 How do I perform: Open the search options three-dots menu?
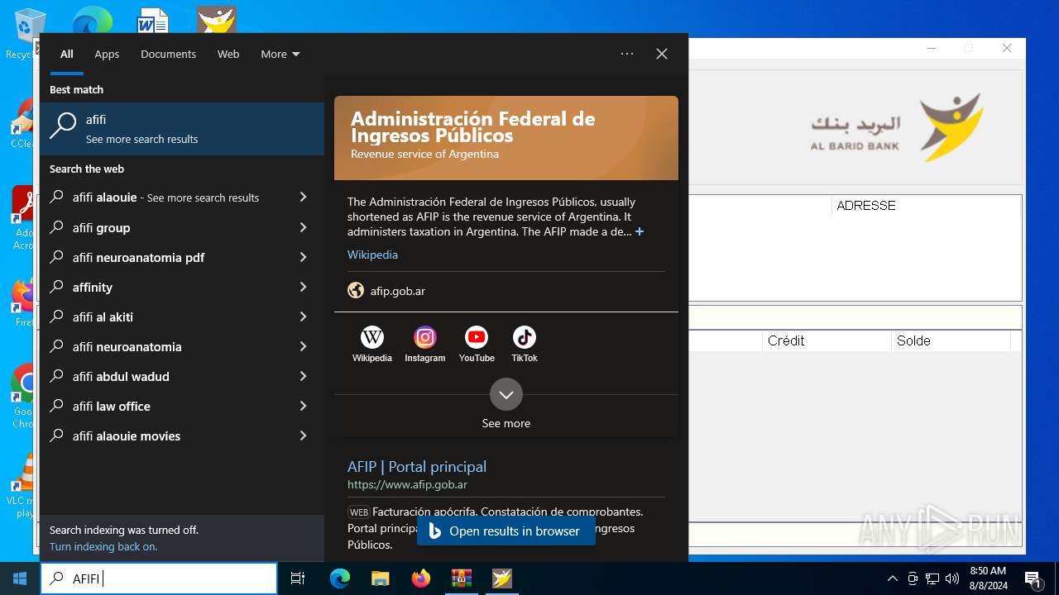tap(627, 54)
